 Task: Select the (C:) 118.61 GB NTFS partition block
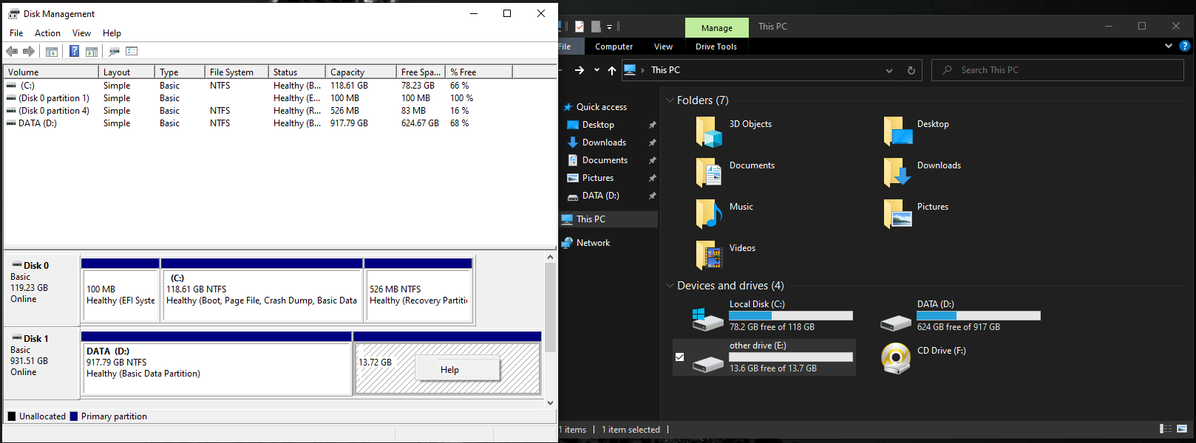262,289
